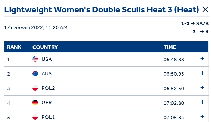Select the COUNTRY column header
The width and height of the screenshot is (211, 122).
click(x=45, y=47)
